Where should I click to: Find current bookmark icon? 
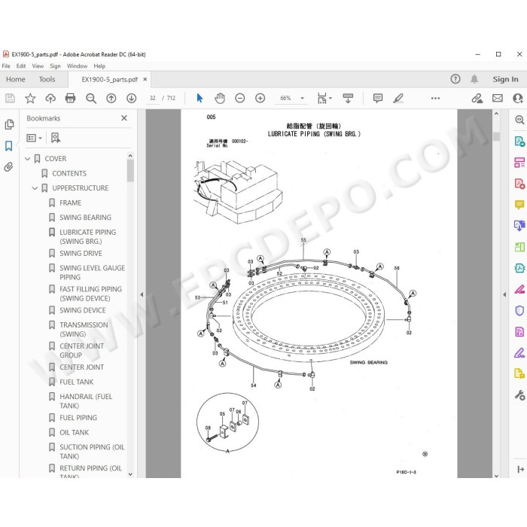(x=56, y=138)
